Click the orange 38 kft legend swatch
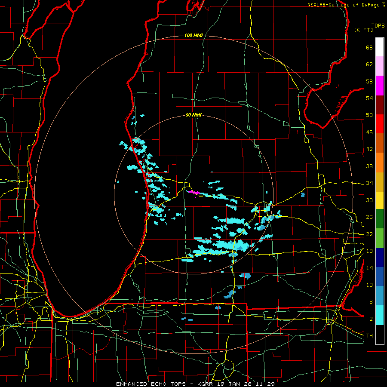 coord(380,163)
